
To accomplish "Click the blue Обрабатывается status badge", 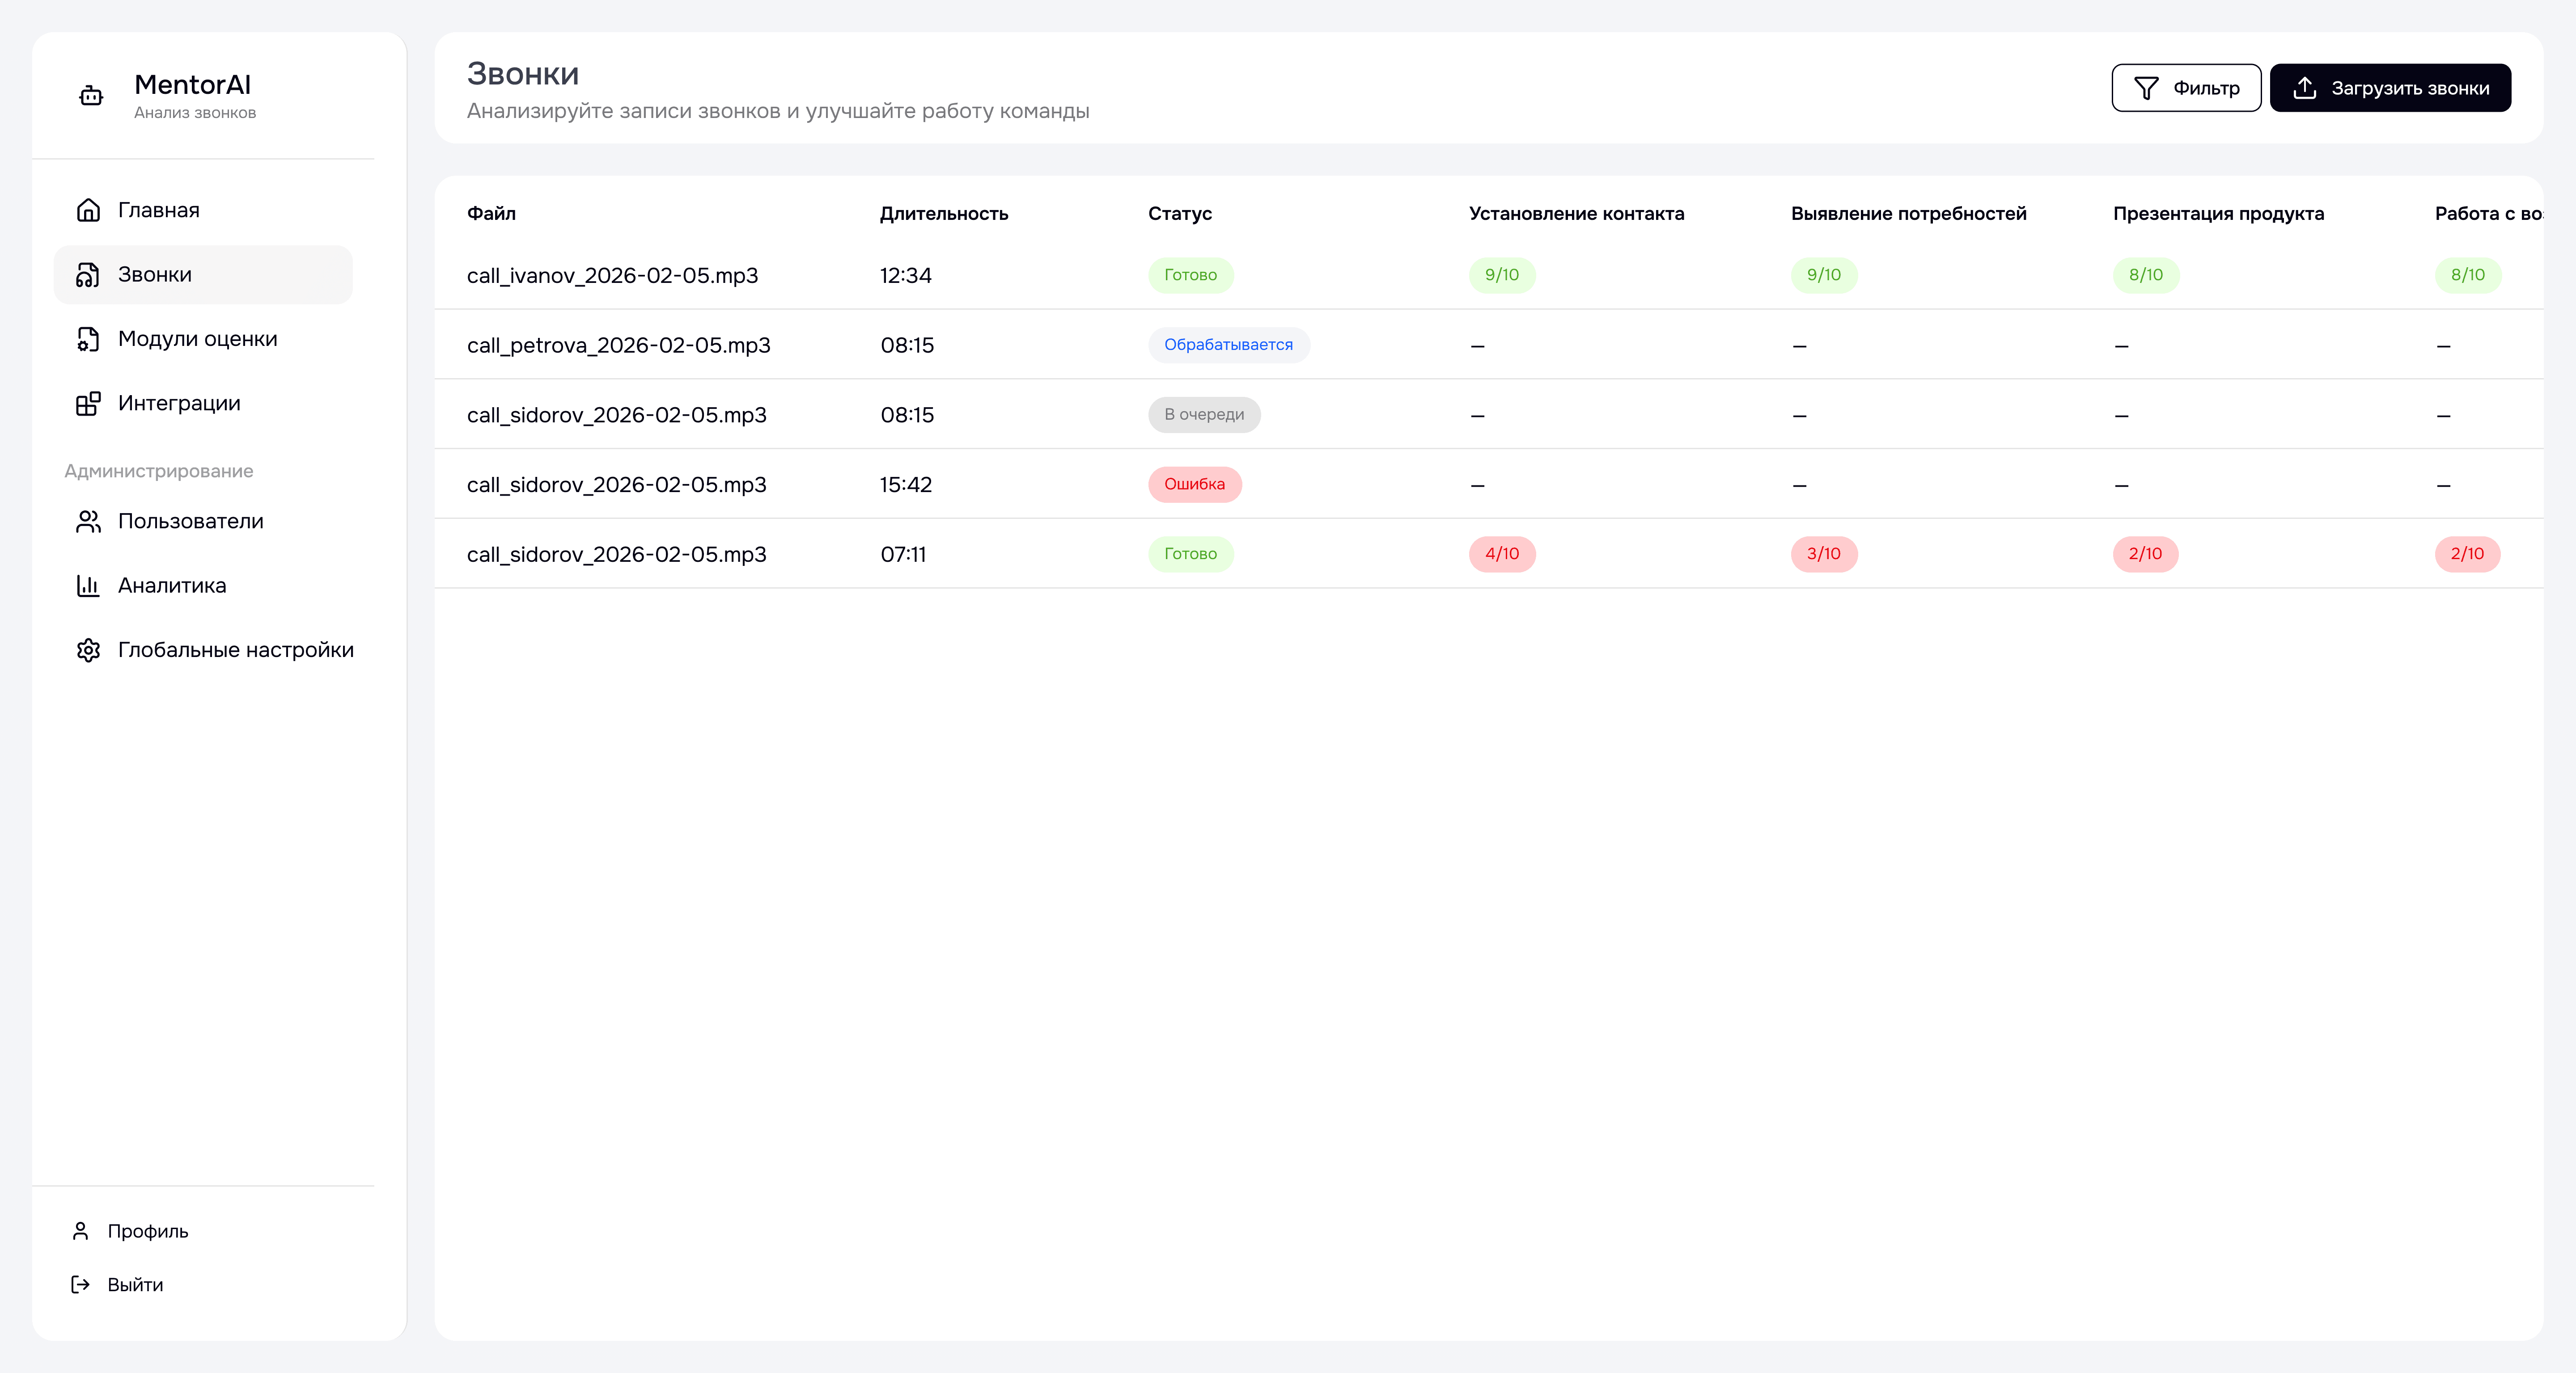I will click(x=1228, y=345).
